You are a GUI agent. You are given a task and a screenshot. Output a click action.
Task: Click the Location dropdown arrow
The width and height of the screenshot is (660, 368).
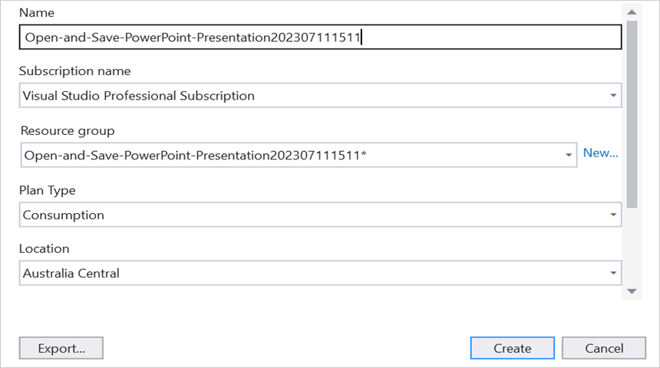click(613, 273)
